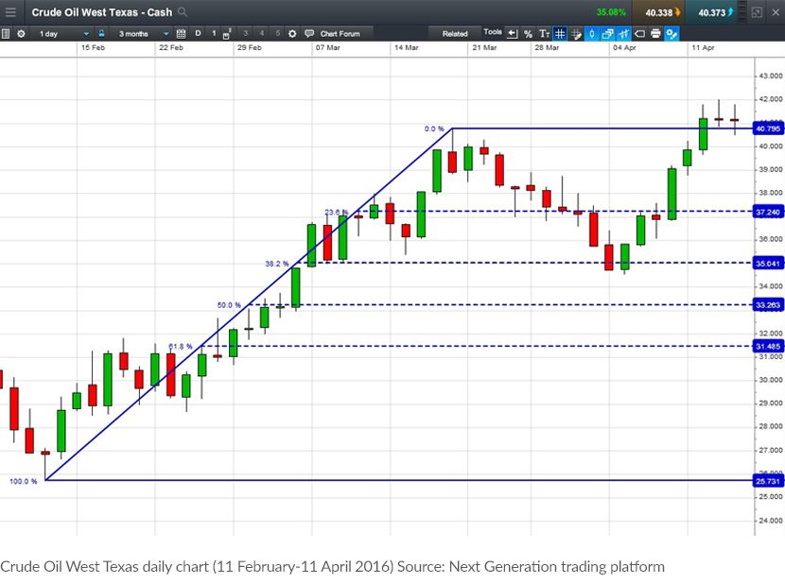The height and width of the screenshot is (584, 785).
Task: Expand the 1 day interval dropdown
Action: click(x=64, y=33)
